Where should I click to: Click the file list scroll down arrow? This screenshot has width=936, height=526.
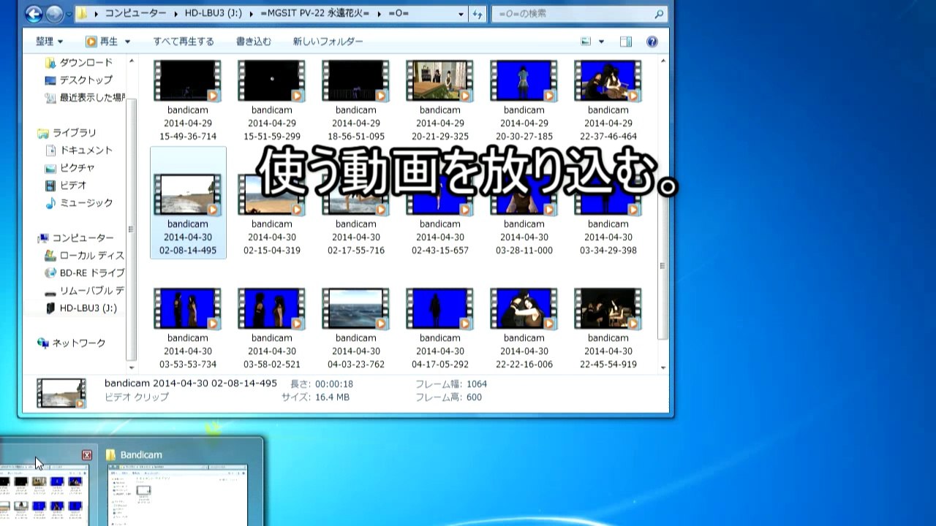click(x=663, y=367)
